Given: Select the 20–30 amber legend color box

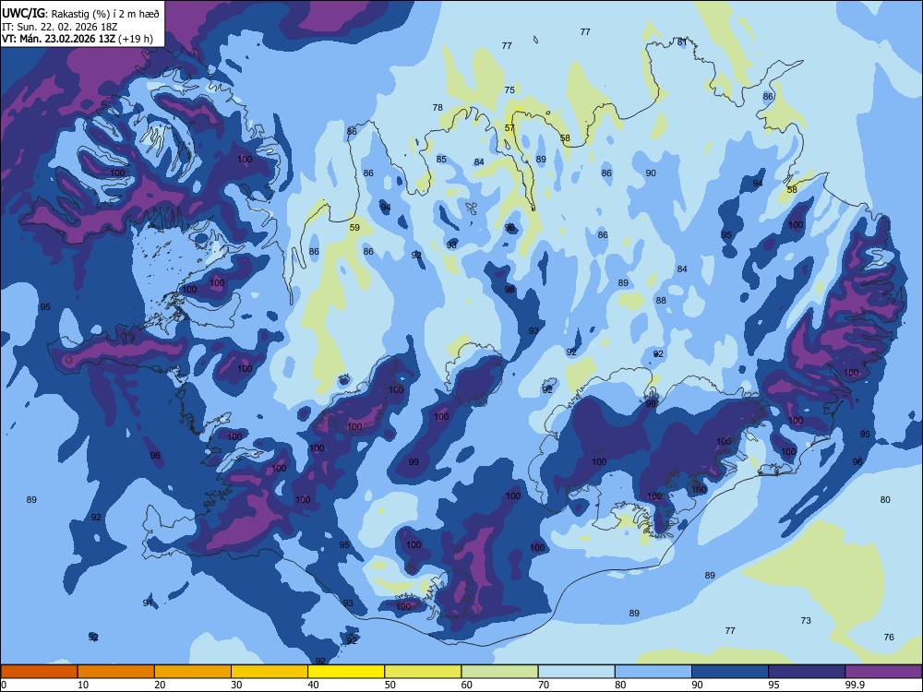Looking at the screenshot, I should click(x=193, y=672).
